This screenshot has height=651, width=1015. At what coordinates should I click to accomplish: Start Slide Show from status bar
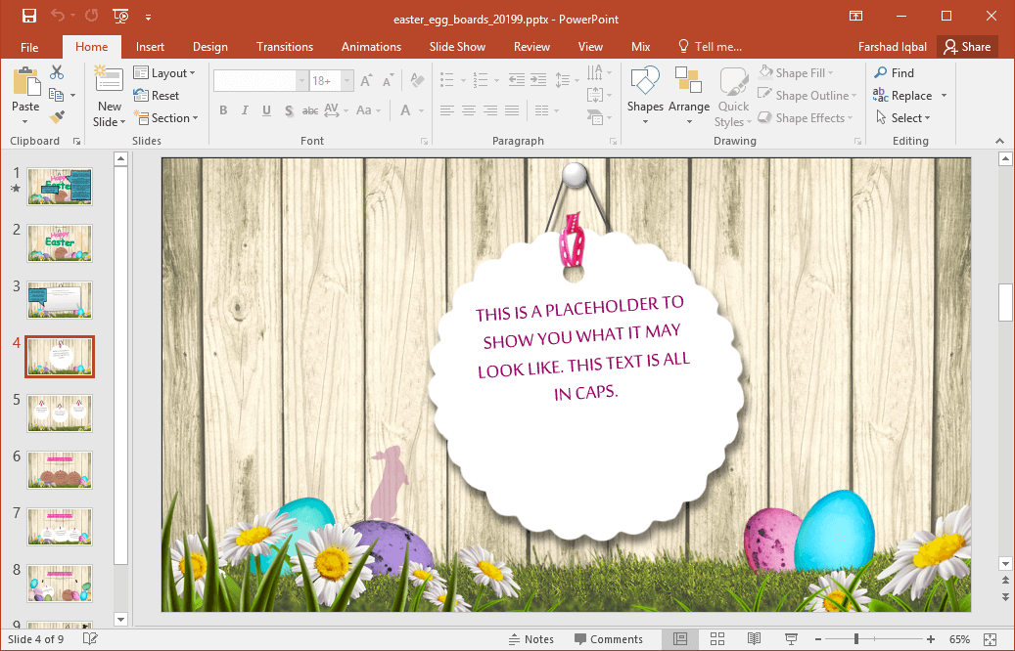791,639
